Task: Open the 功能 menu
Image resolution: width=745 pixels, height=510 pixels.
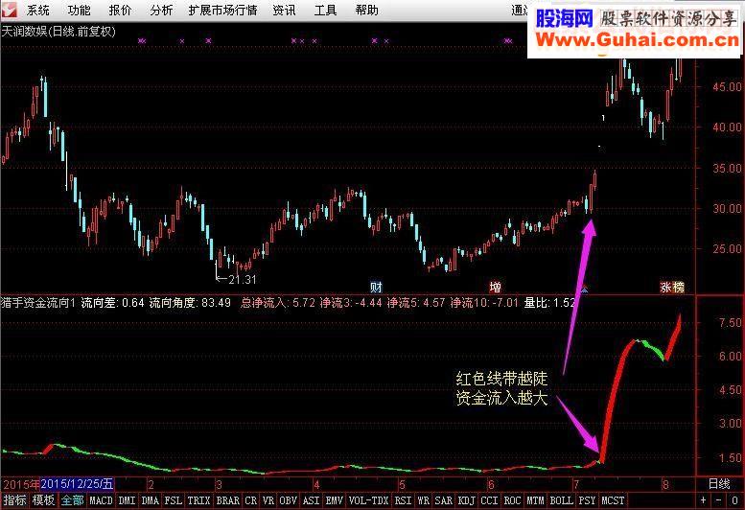Action: tap(79, 10)
